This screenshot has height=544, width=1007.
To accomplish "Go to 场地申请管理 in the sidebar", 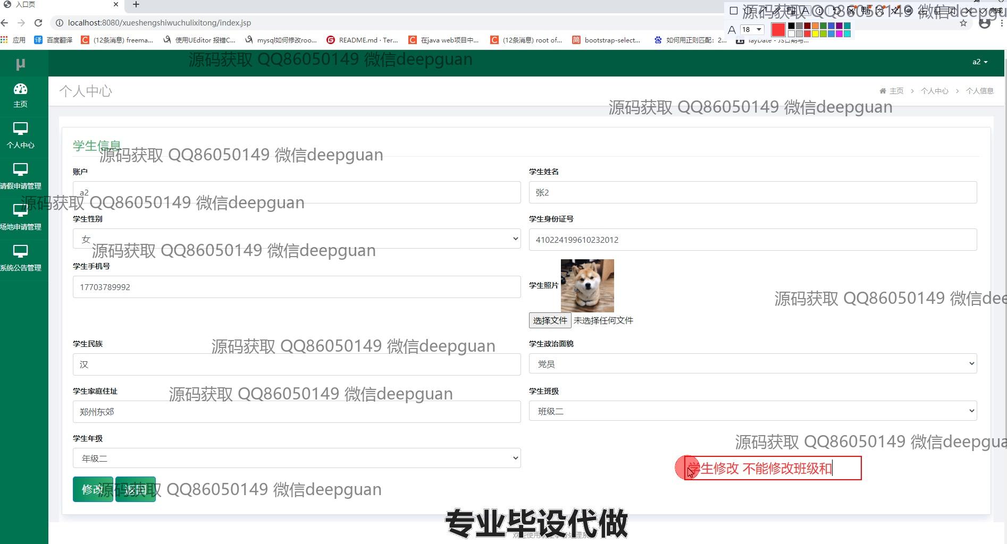I will [21, 217].
